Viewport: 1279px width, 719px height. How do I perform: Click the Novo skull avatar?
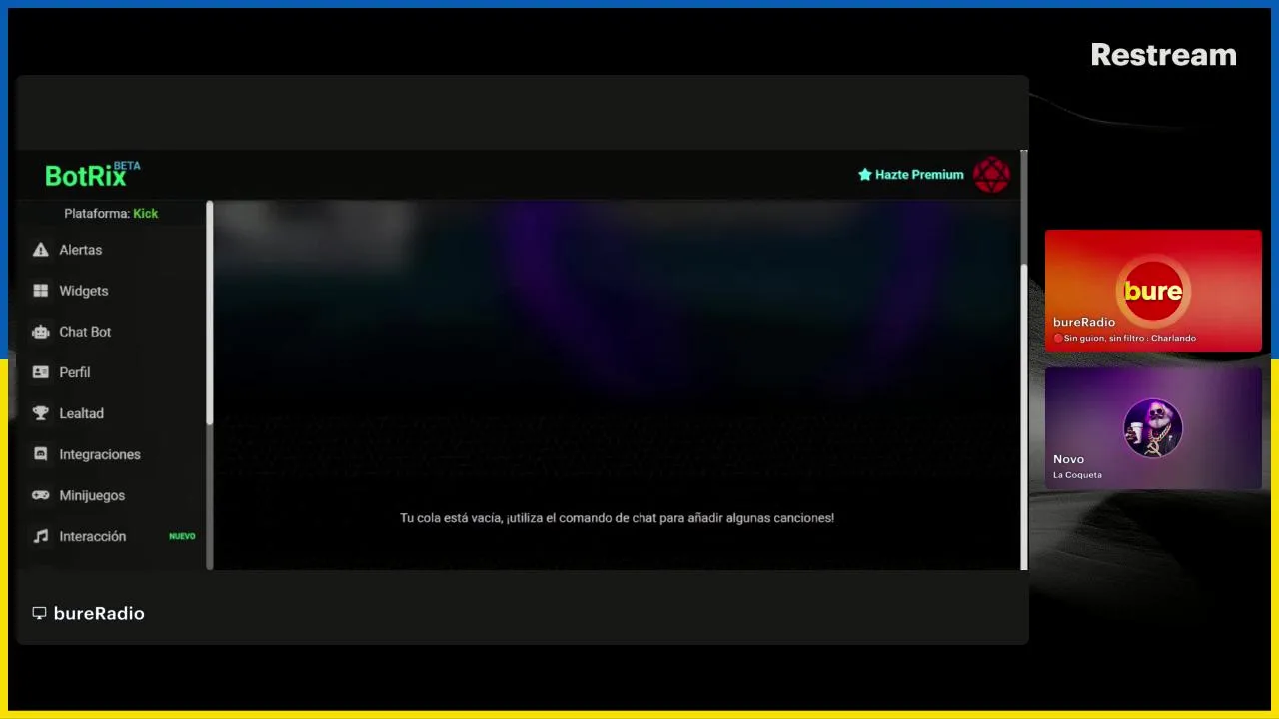click(x=1153, y=427)
